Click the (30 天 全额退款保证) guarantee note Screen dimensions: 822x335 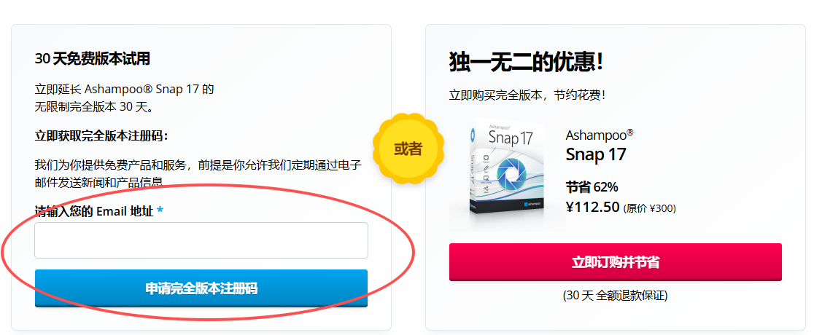[x=615, y=295]
